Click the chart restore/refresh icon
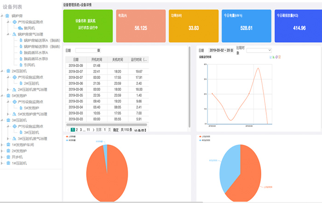 [x=276, y=57]
